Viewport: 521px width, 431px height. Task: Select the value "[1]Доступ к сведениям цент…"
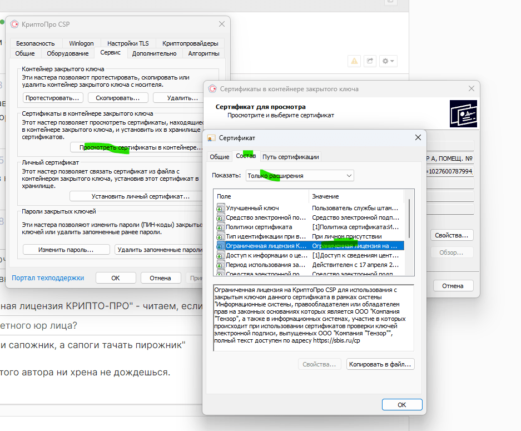click(x=355, y=255)
